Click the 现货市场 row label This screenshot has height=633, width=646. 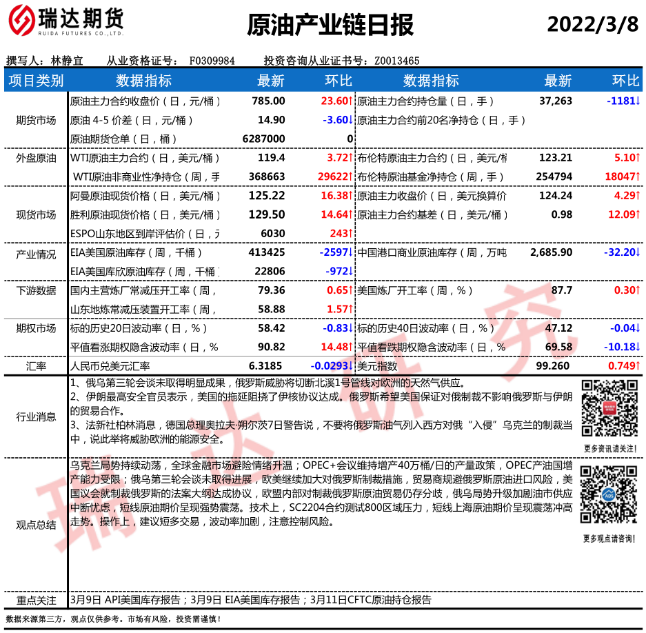tap(36, 214)
